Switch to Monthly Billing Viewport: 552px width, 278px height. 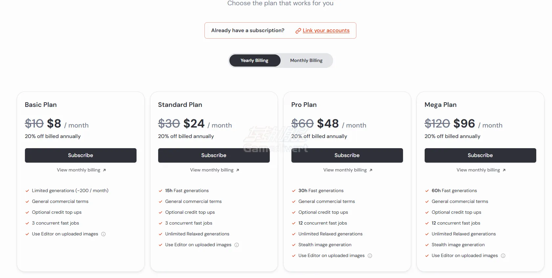pyautogui.click(x=306, y=61)
